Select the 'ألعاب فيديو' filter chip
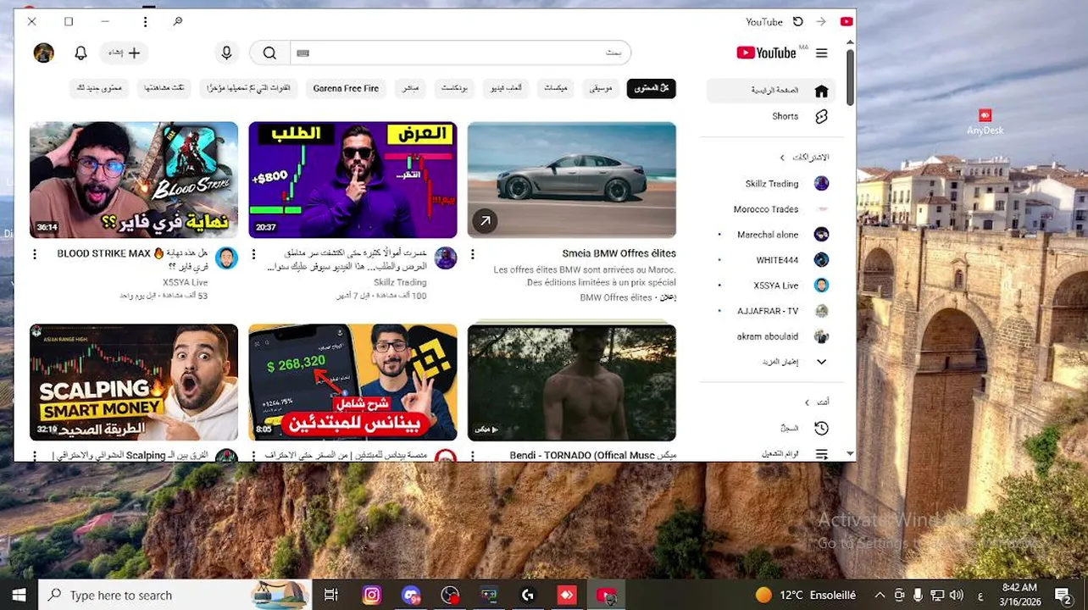Viewport: 1088px width, 610px height. (507, 88)
